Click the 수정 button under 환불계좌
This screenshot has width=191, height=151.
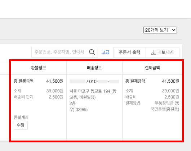click(21, 125)
